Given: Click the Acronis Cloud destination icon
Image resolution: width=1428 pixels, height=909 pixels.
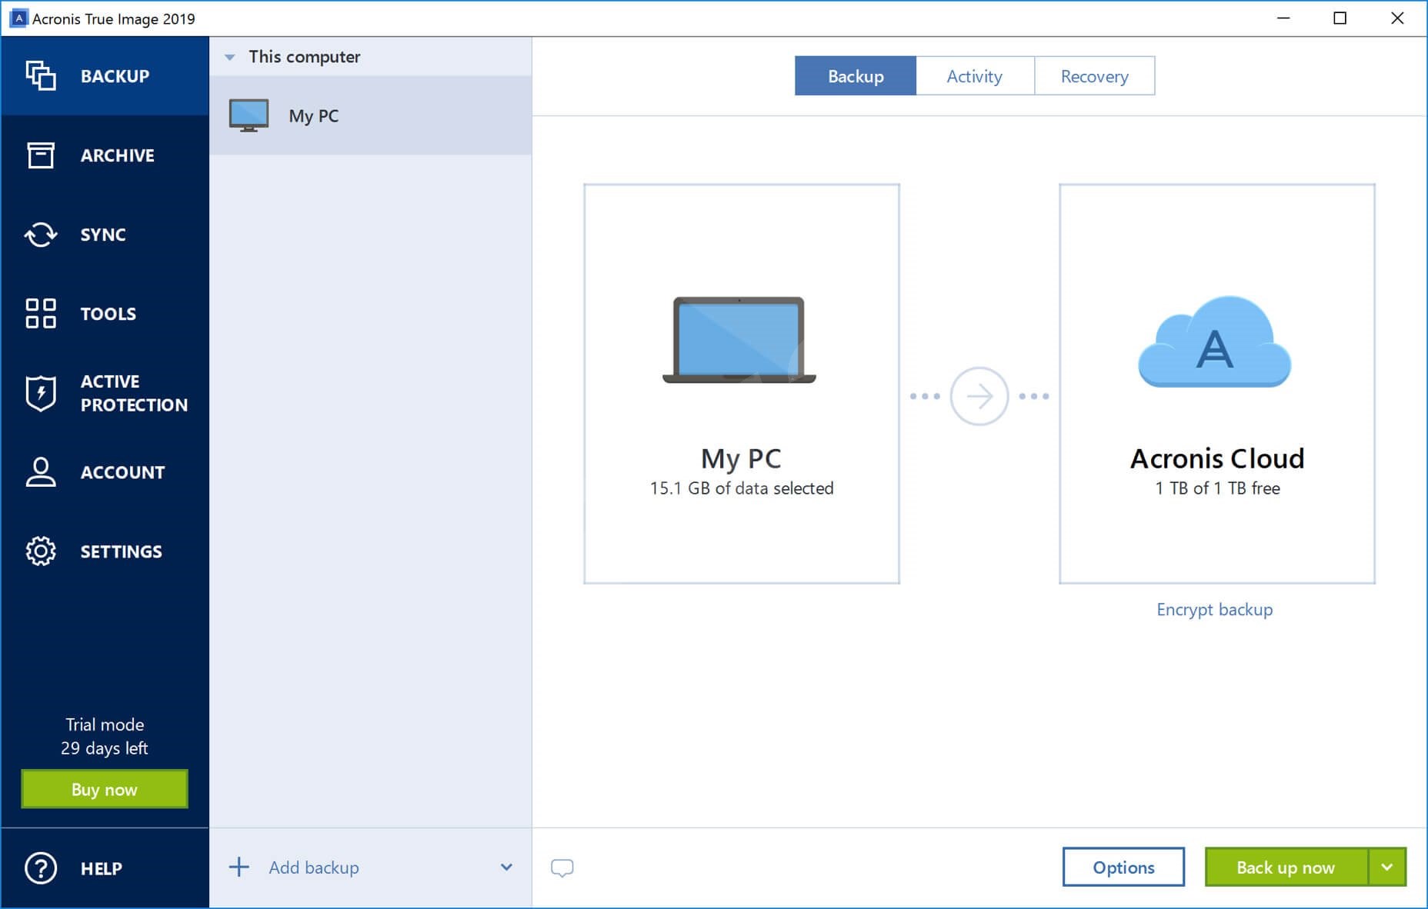Looking at the screenshot, I should pyautogui.click(x=1215, y=341).
